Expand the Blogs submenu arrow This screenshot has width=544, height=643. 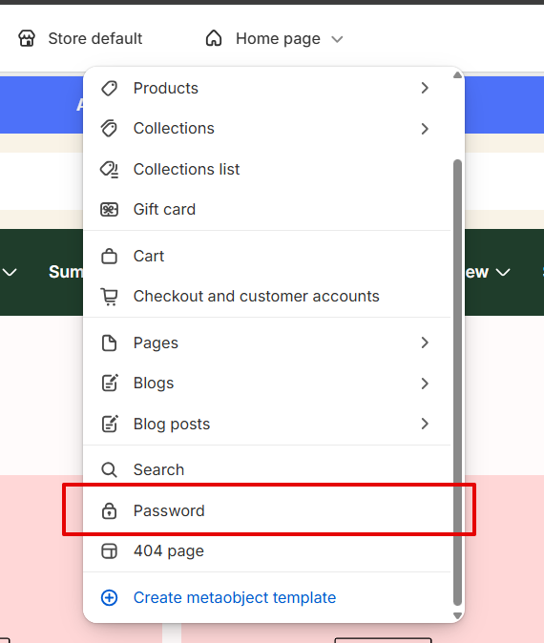pos(425,384)
